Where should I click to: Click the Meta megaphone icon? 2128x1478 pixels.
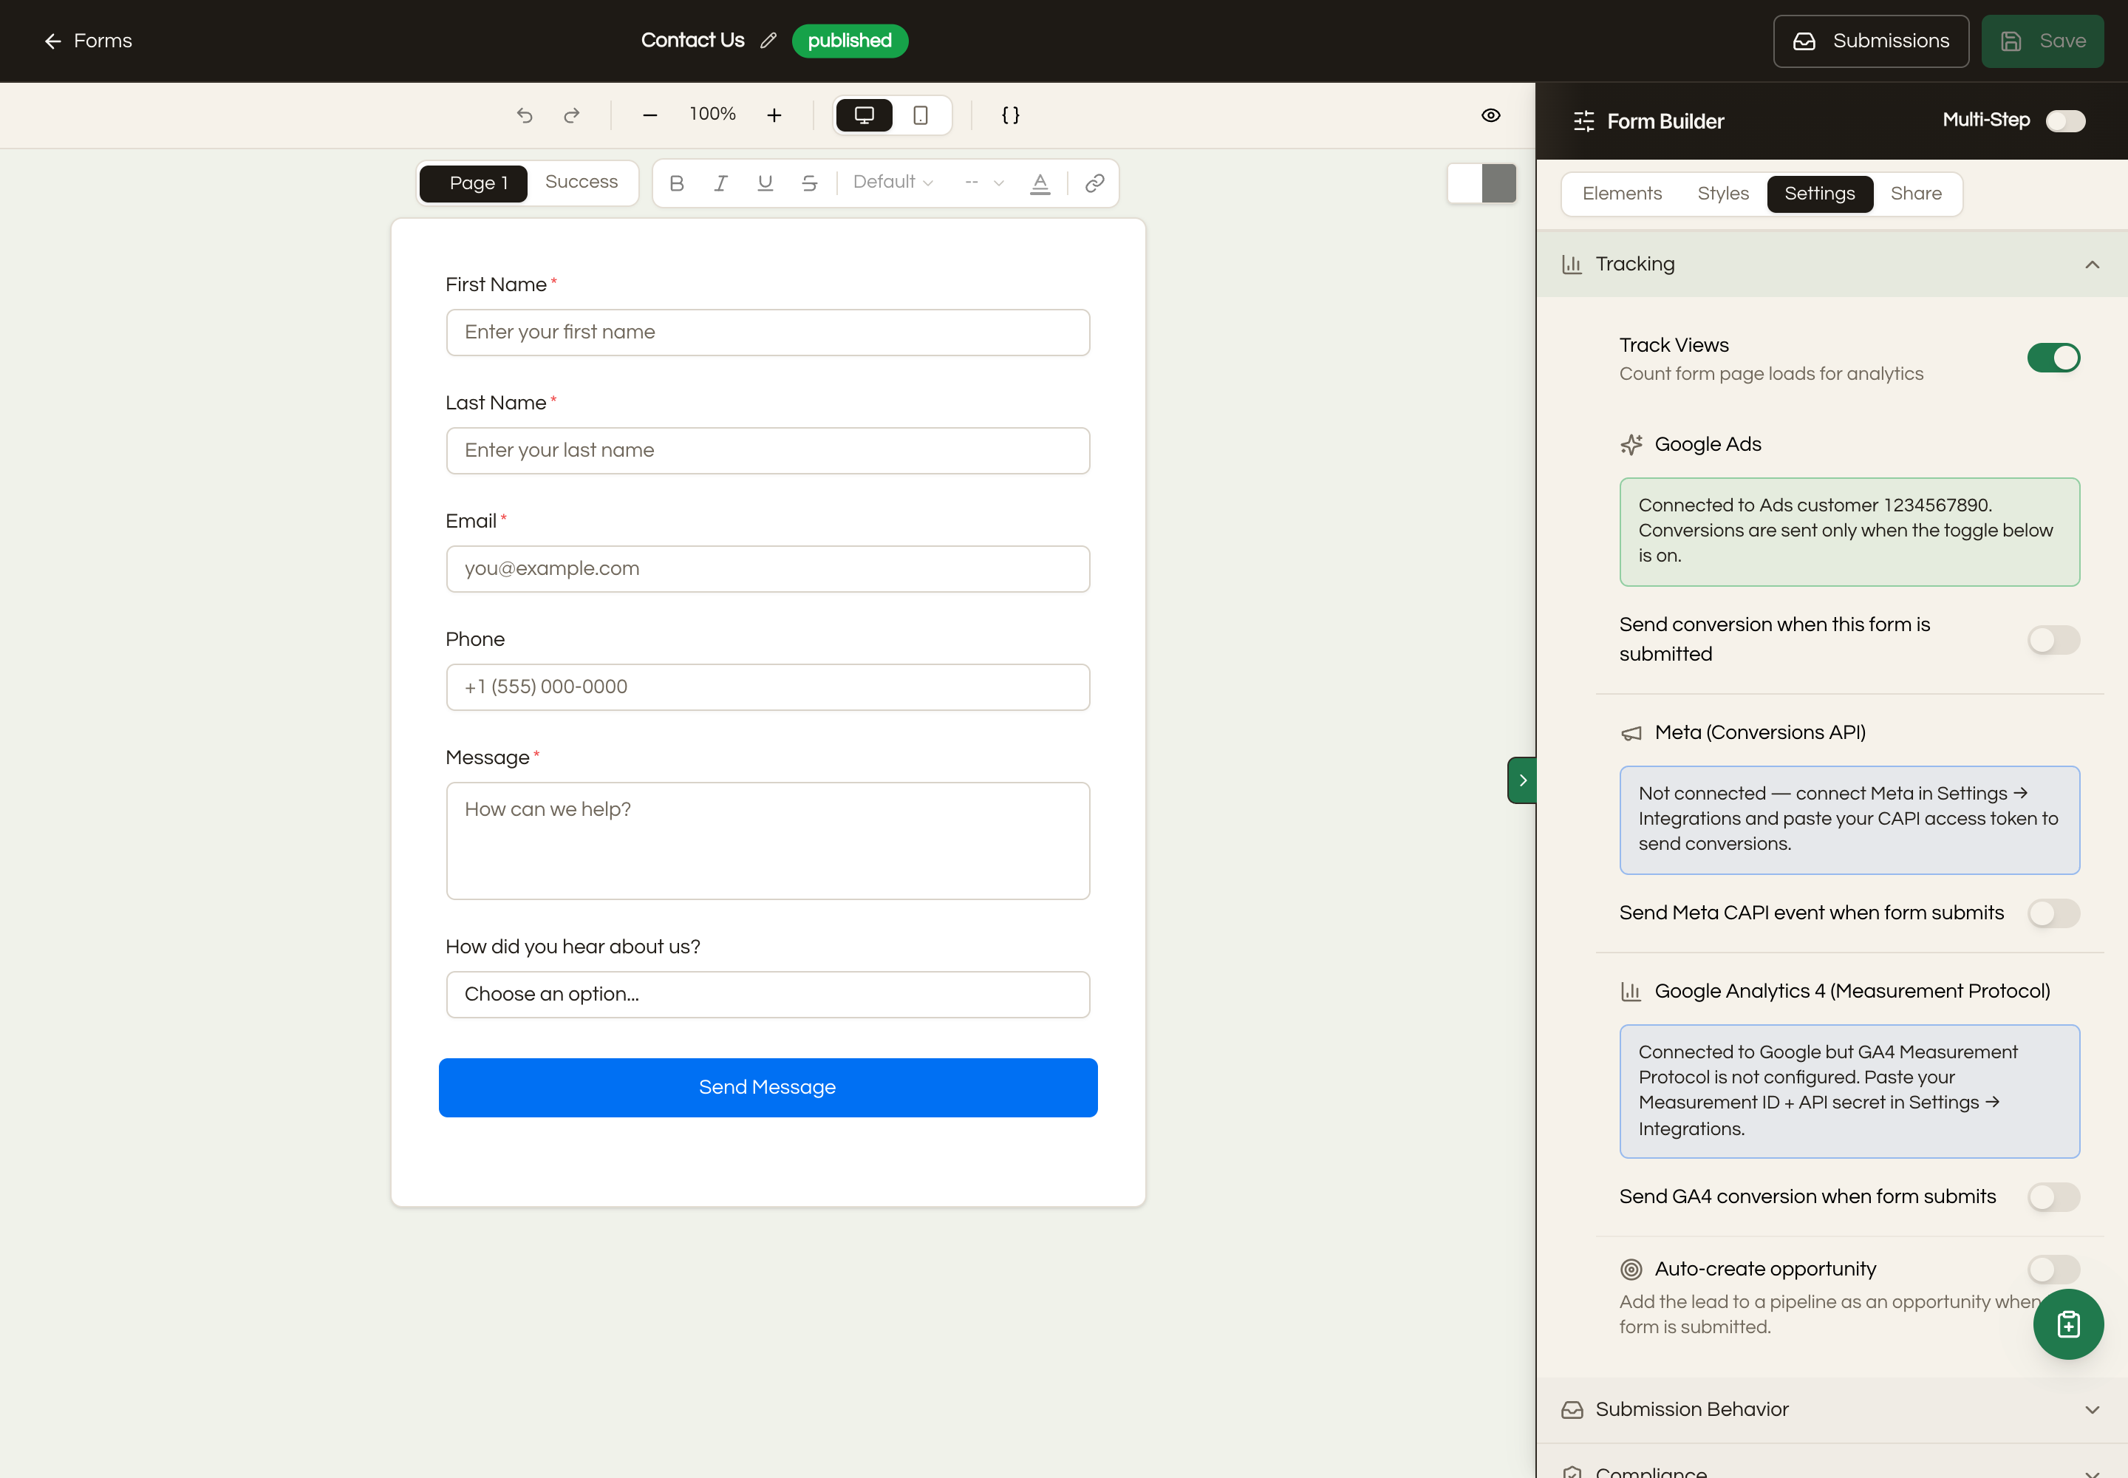coord(1631,733)
